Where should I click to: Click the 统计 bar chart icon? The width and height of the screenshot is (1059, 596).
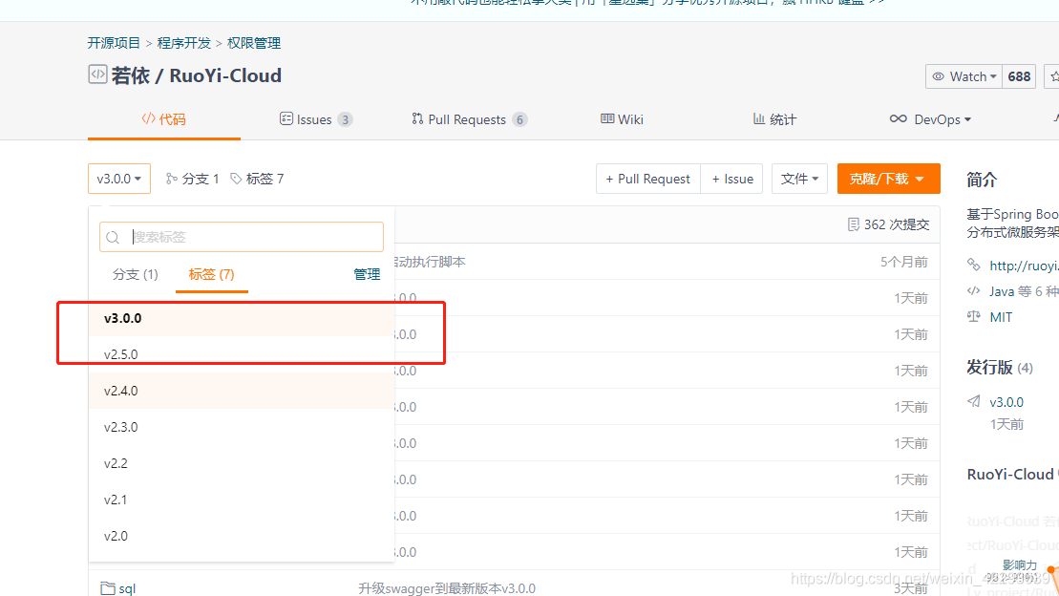pos(759,119)
